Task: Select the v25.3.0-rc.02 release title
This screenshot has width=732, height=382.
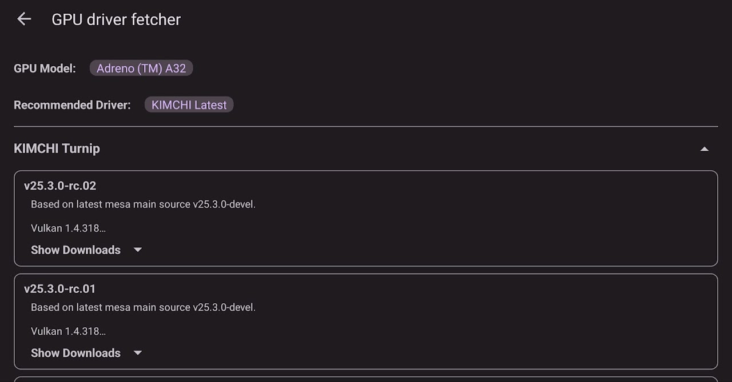Action: (x=60, y=186)
